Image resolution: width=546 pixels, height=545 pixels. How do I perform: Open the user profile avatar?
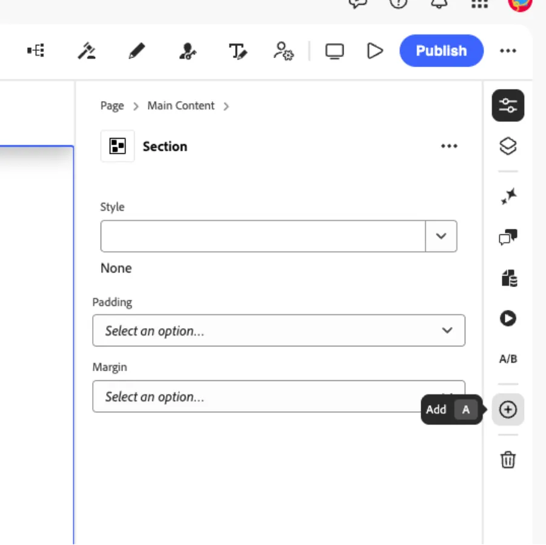pos(520,4)
